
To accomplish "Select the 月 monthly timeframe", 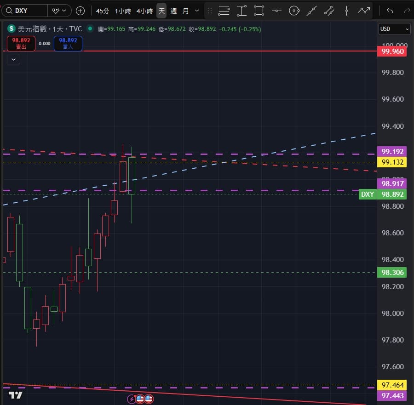I will click(x=186, y=11).
